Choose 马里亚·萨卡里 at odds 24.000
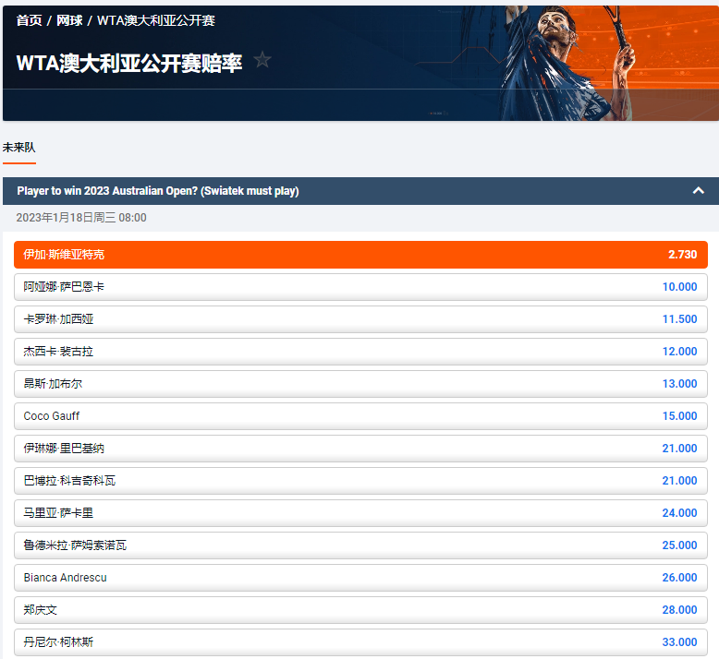The height and width of the screenshot is (659, 719). (x=360, y=513)
